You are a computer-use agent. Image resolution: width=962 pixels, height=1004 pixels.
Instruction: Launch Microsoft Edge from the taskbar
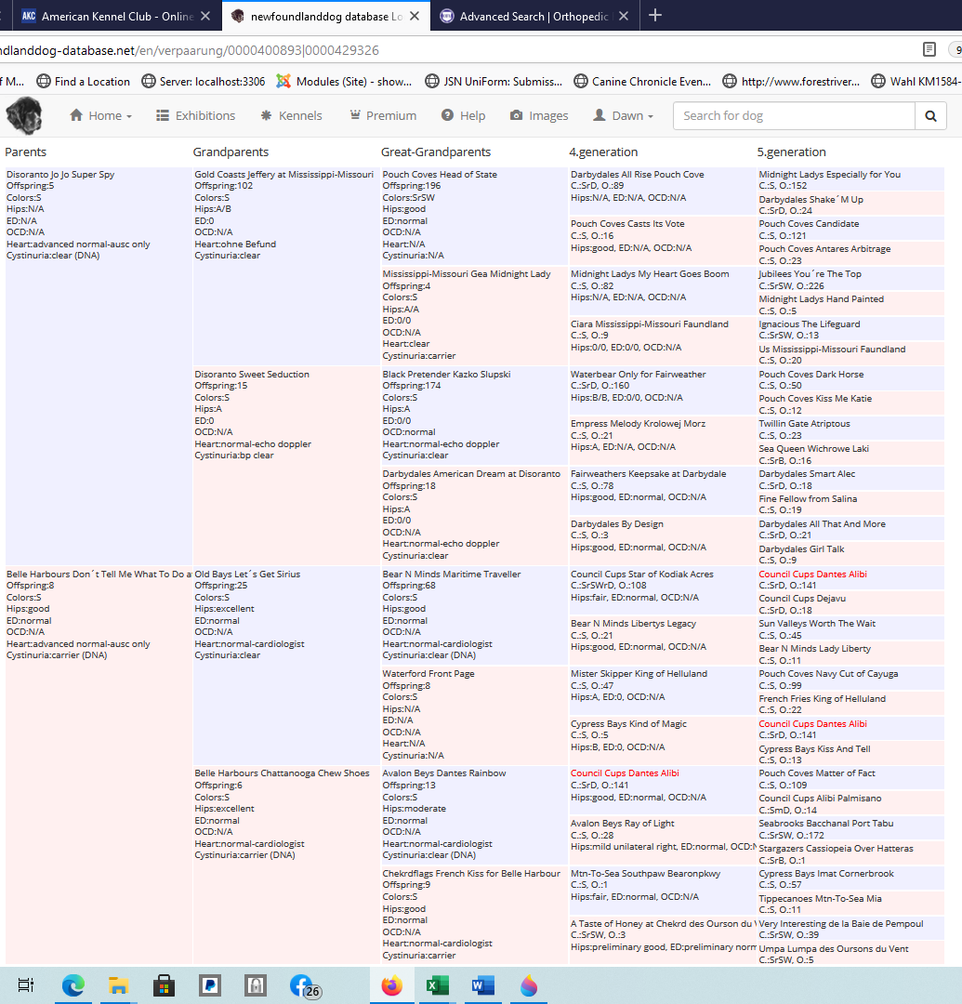point(73,985)
